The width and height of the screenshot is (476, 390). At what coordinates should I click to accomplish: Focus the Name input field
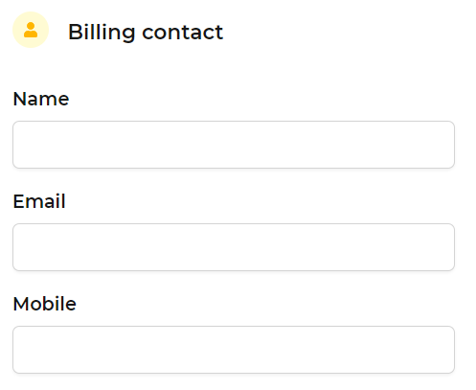coord(234,145)
